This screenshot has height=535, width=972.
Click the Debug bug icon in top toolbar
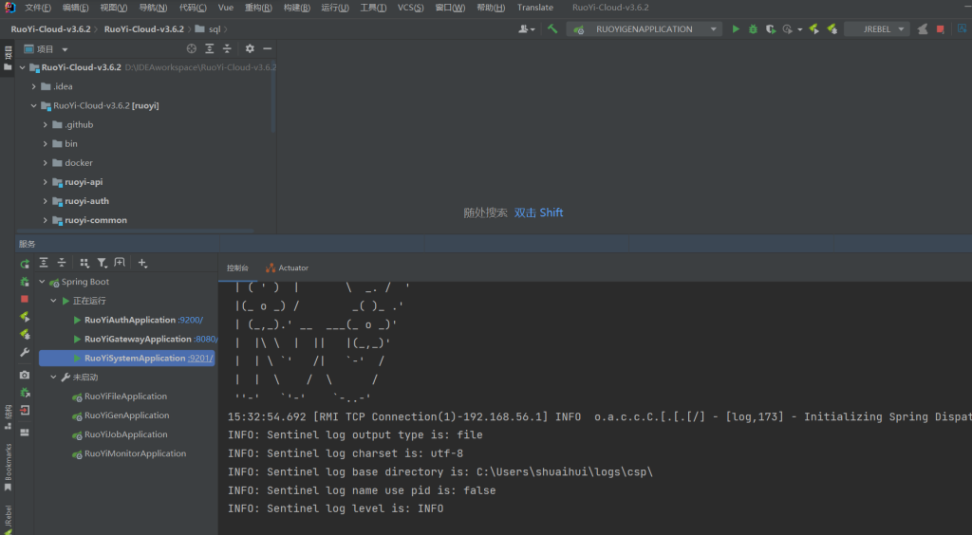(753, 29)
